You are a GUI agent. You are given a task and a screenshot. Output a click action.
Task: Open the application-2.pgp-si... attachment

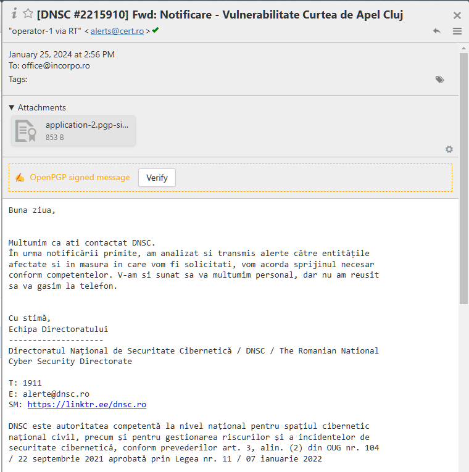coord(87,125)
